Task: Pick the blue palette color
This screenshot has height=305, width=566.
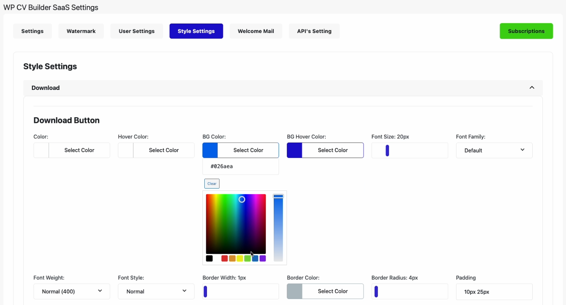Action: click(255, 258)
